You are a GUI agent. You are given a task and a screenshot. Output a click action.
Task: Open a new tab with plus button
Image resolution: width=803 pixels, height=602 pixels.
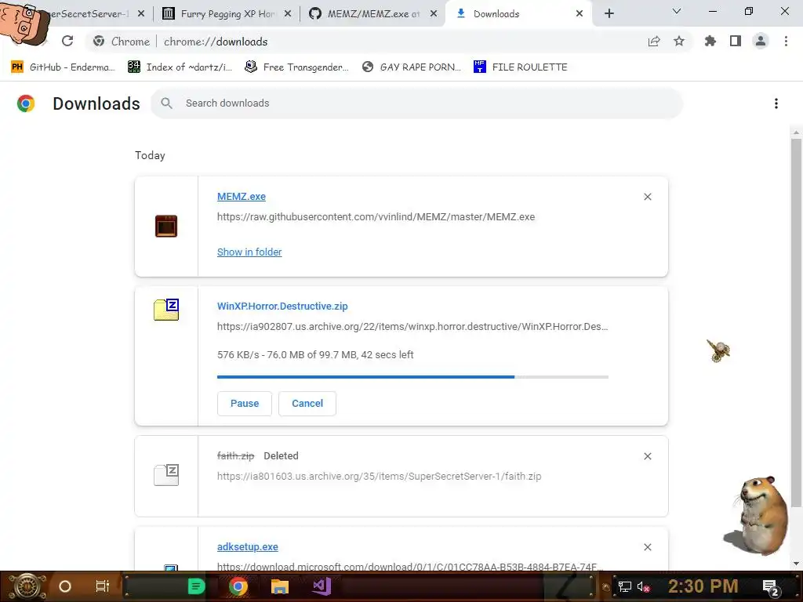(609, 13)
